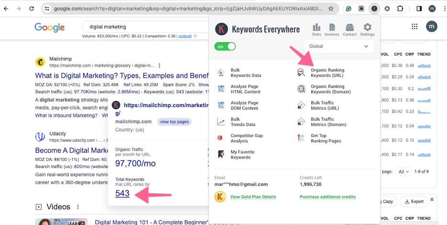Viewport: 447px width, 225px height.
Task: Open the Chrome profile avatar in the toolbar
Action: [x=432, y=9]
